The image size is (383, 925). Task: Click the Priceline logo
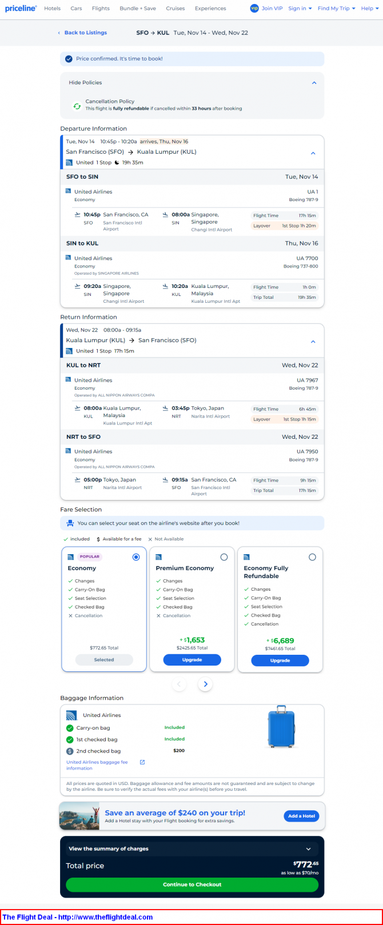click(21, 9)
